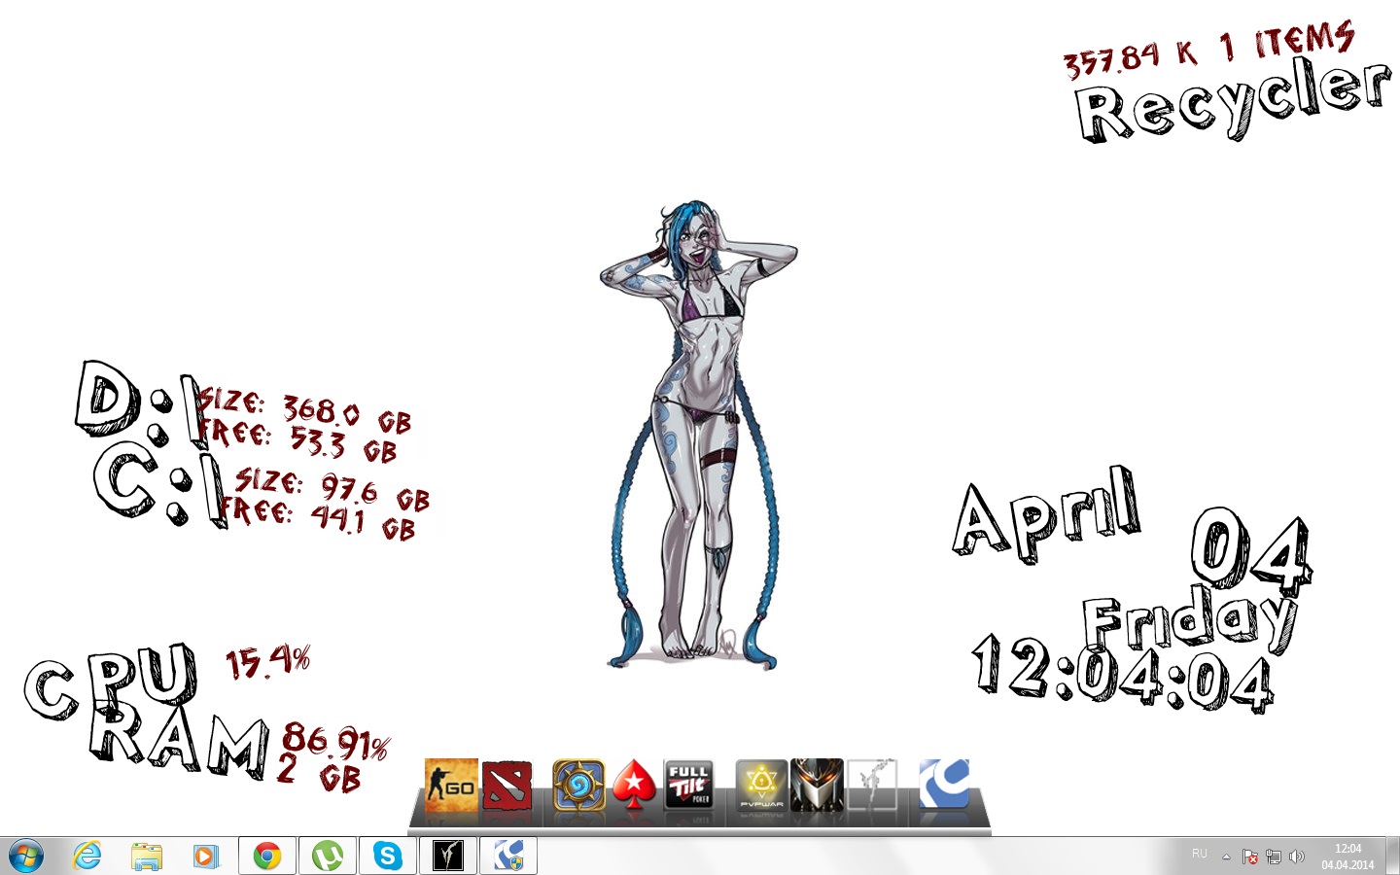Click "FREE: 53.3 GB" for drive D
Image resolution: width=1400 pixels, height=875 pixels.
click(297, 440)
